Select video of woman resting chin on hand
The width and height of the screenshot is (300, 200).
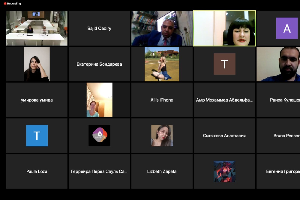pyautogui.click(x=37, y=64)
